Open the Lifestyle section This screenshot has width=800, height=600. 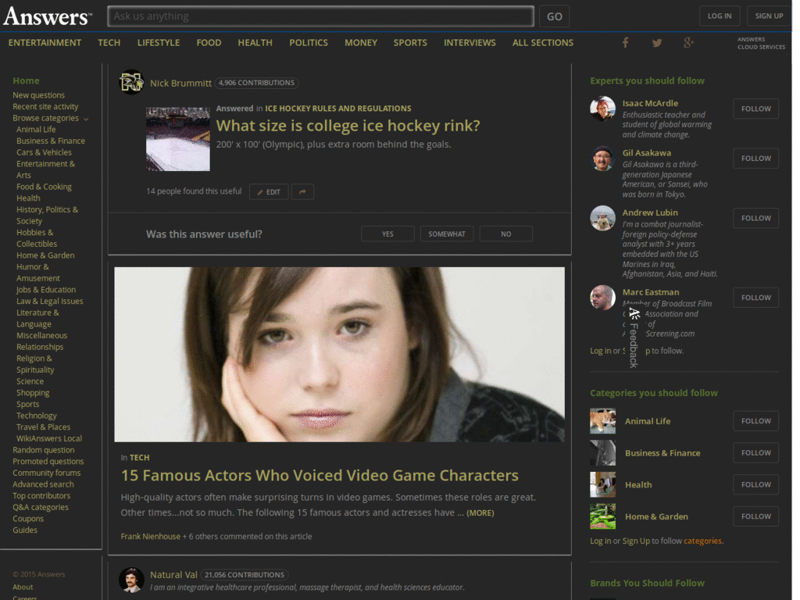(x=158, y=43)
